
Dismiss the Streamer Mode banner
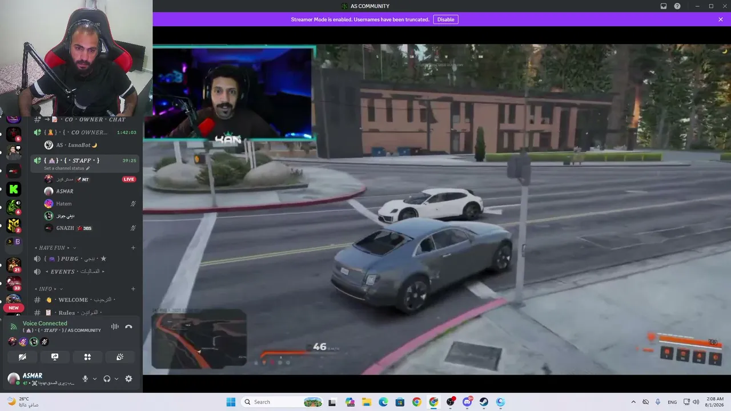(x=721, y=19)
